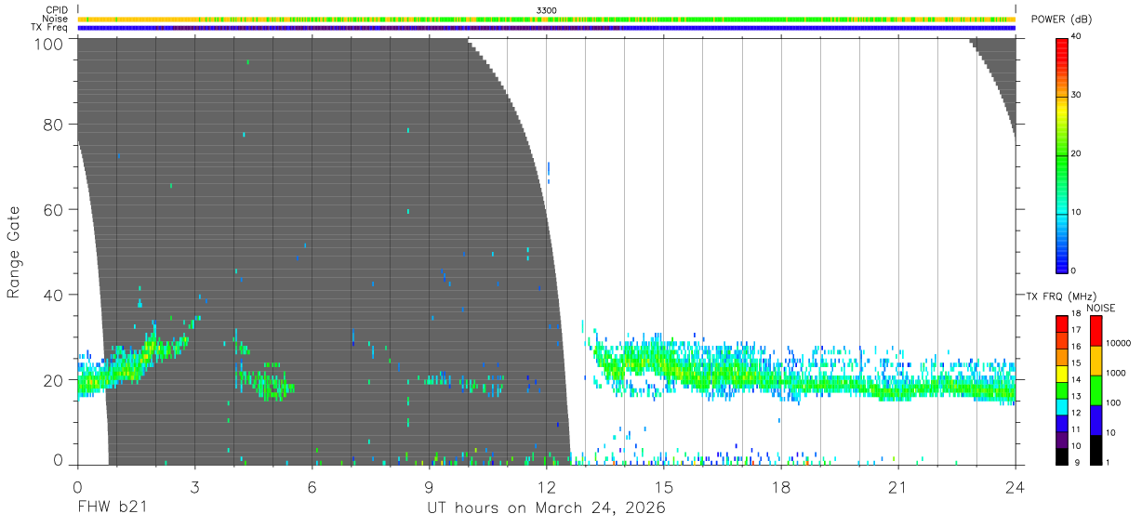Click the NOISE legend title
Screen dimensions: 1142x527
pos(1101,309)
